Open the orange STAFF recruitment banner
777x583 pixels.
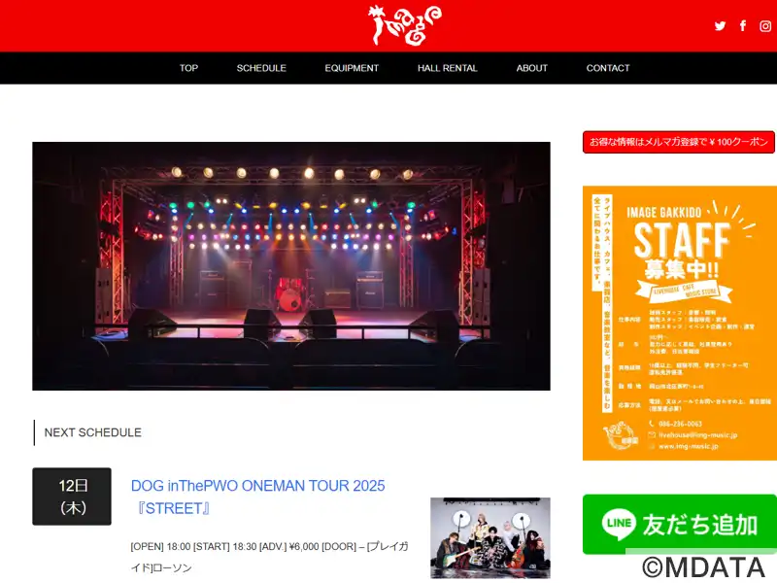point(680,324)
